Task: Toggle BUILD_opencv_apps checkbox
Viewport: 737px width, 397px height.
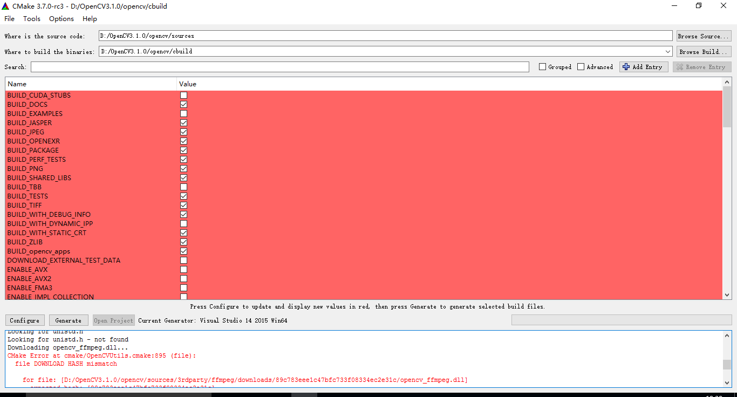Action: 183,251
